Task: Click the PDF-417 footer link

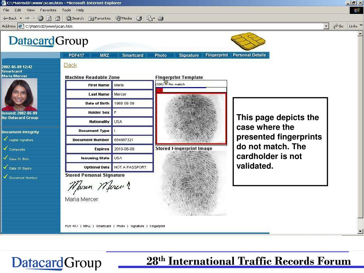Action: (x=71, y=226)
